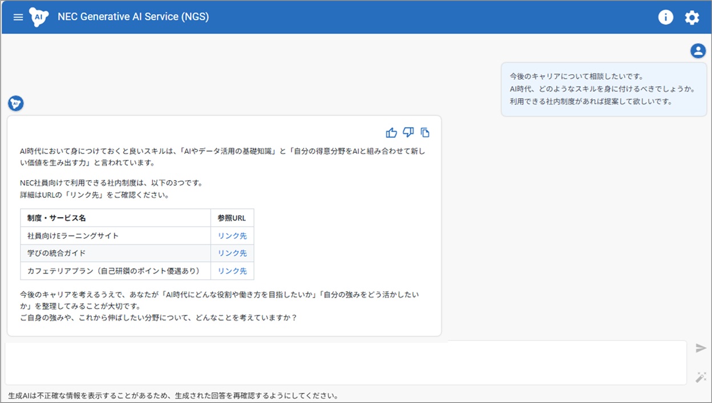Click the user profile avatar icon
This screenshot has width=712, height=403.
pos(698,51)
